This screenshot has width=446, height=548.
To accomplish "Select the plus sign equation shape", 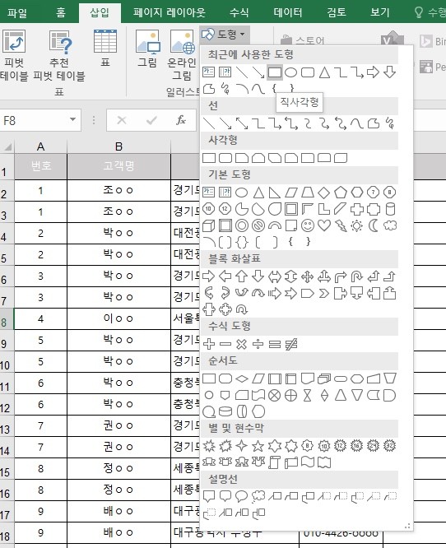I will click(209, 344).
